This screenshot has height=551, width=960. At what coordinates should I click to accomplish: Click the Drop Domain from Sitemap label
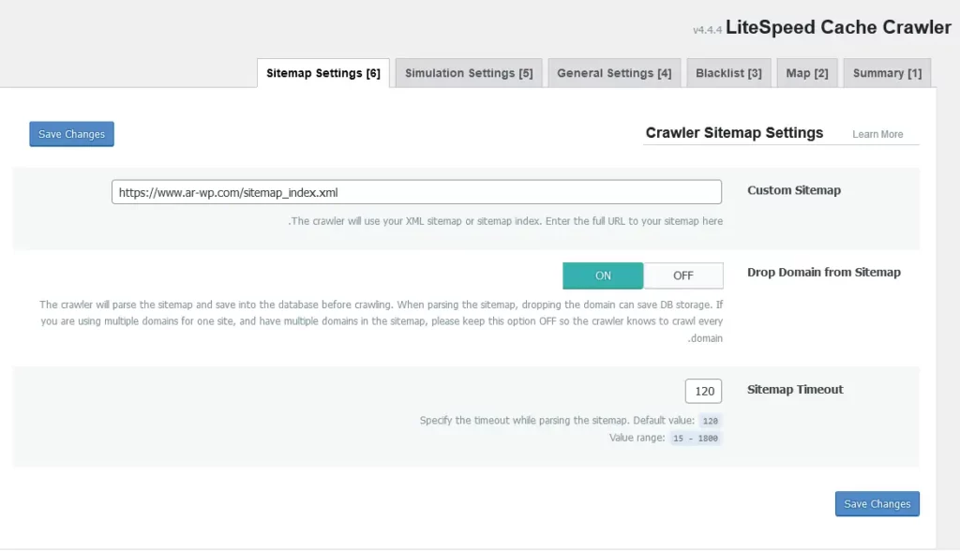(823, 273)
